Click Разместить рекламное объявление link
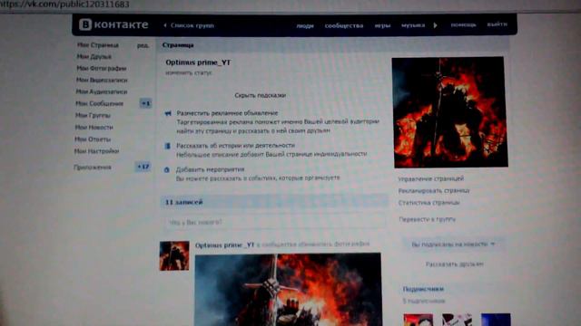Viewport: 581px width, 326px height. click(227, 113)
